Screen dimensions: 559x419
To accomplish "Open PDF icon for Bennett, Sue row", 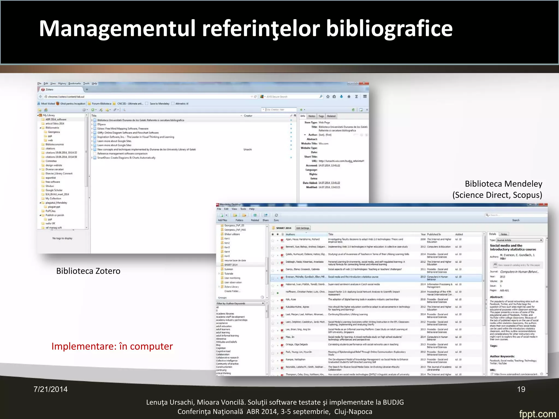I will tap(282, 248).
